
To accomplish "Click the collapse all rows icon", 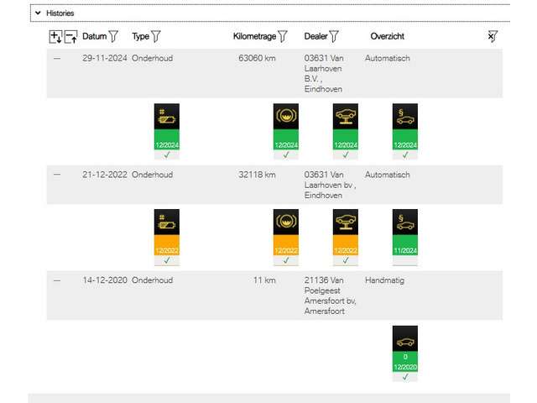I will 70,37.
